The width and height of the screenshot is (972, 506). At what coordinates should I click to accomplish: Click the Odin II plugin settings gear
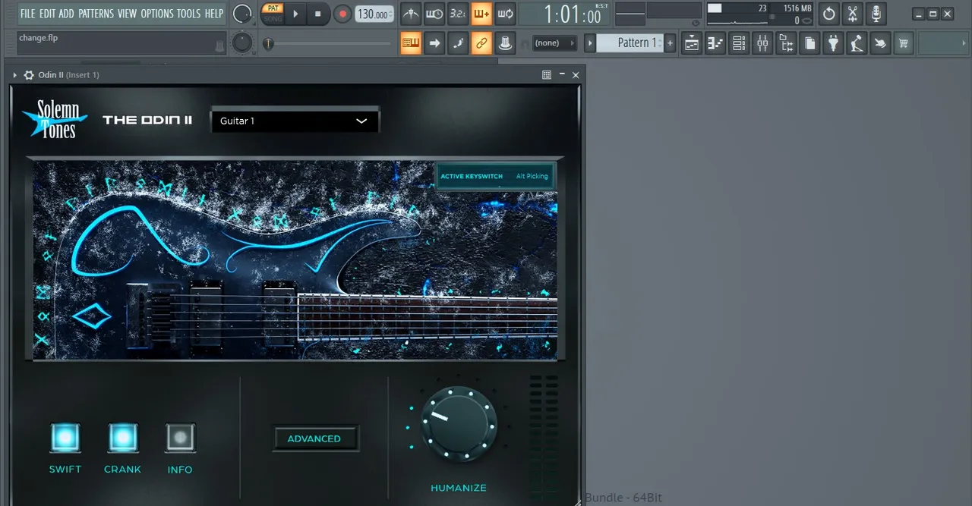pyautogui.click(x=29, y=75)
